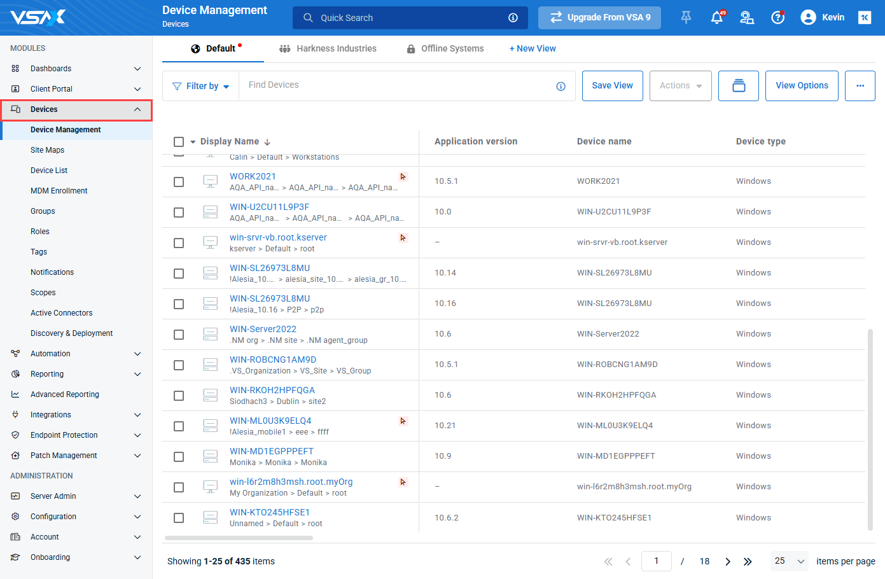Expand the Server Admin section
This screenshot has height=579, width=885.
click(137, 496)
